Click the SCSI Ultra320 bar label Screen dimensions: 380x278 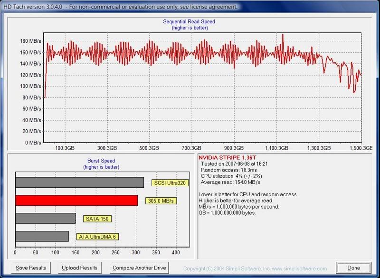(x=170, y=183)
